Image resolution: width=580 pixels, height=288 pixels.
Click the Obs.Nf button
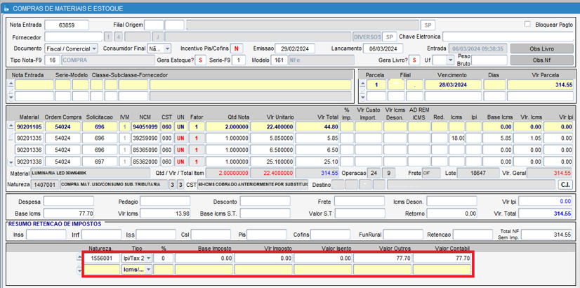click(x=538, y=60)
